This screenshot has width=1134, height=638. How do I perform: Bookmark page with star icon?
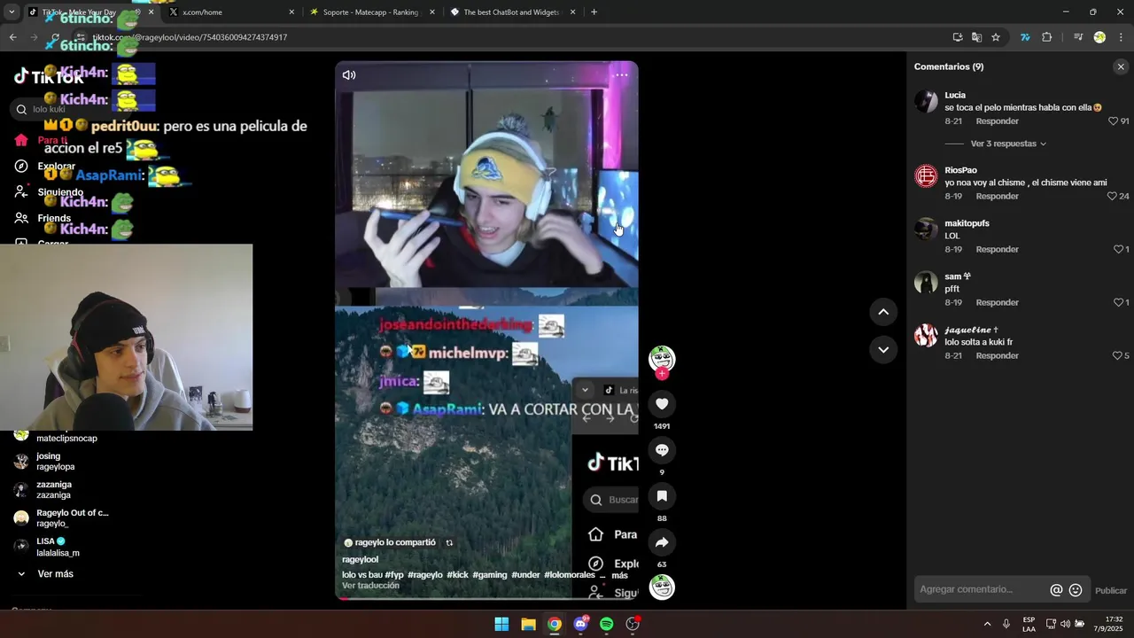996,37
